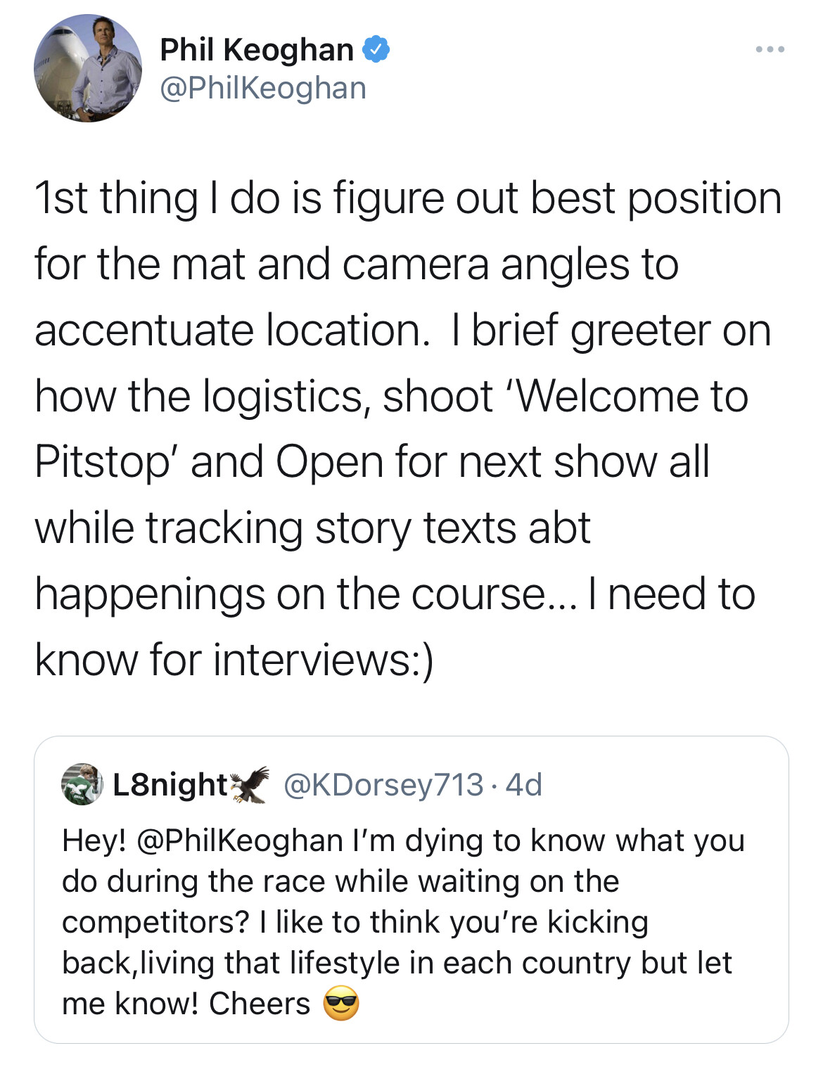Click the "accentuate location" text line

pyautogui.click(x=402, y=331)
